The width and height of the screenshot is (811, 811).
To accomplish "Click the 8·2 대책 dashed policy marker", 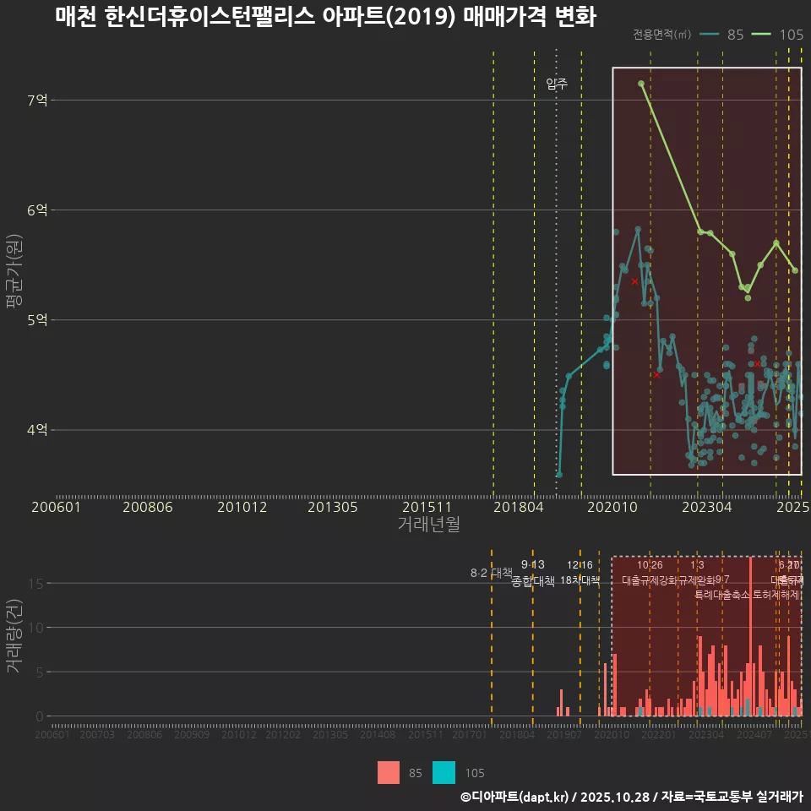I will tap(491, 572).
